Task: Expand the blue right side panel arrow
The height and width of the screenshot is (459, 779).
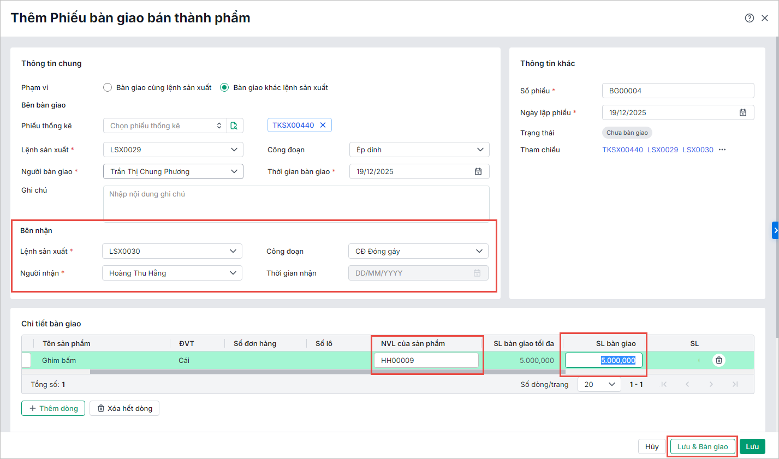Action: [x=775, y=230]
